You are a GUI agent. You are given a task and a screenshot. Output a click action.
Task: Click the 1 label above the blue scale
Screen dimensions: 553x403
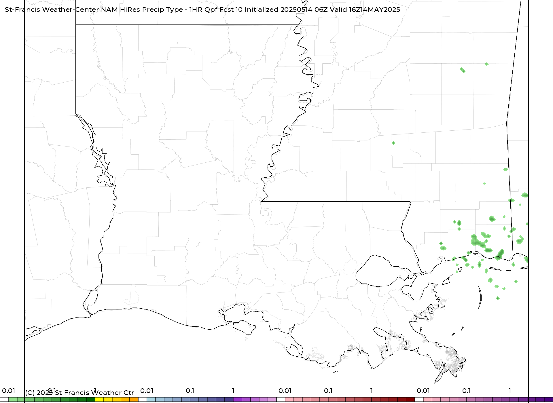233,391
